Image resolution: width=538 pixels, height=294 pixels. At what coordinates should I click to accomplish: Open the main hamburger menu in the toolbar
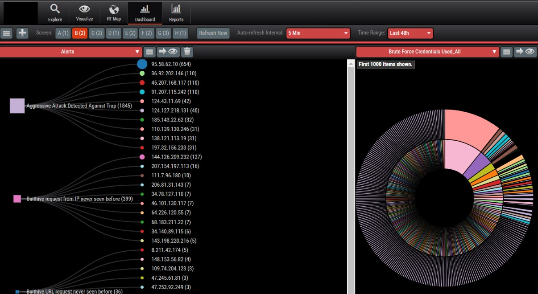6,33
